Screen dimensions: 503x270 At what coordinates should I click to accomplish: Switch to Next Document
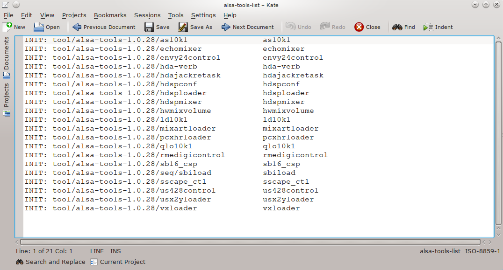point(226,27)
